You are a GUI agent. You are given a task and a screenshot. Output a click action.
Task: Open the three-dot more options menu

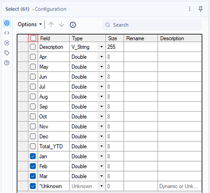pos(190,9)
